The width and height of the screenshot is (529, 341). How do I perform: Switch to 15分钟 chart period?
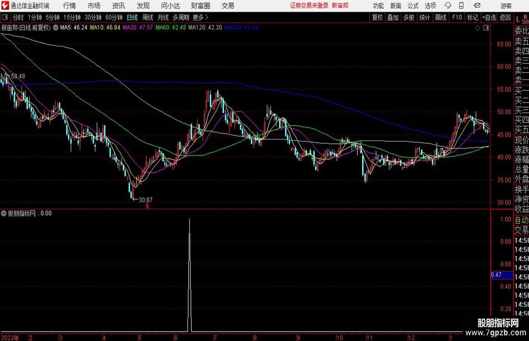72,17
